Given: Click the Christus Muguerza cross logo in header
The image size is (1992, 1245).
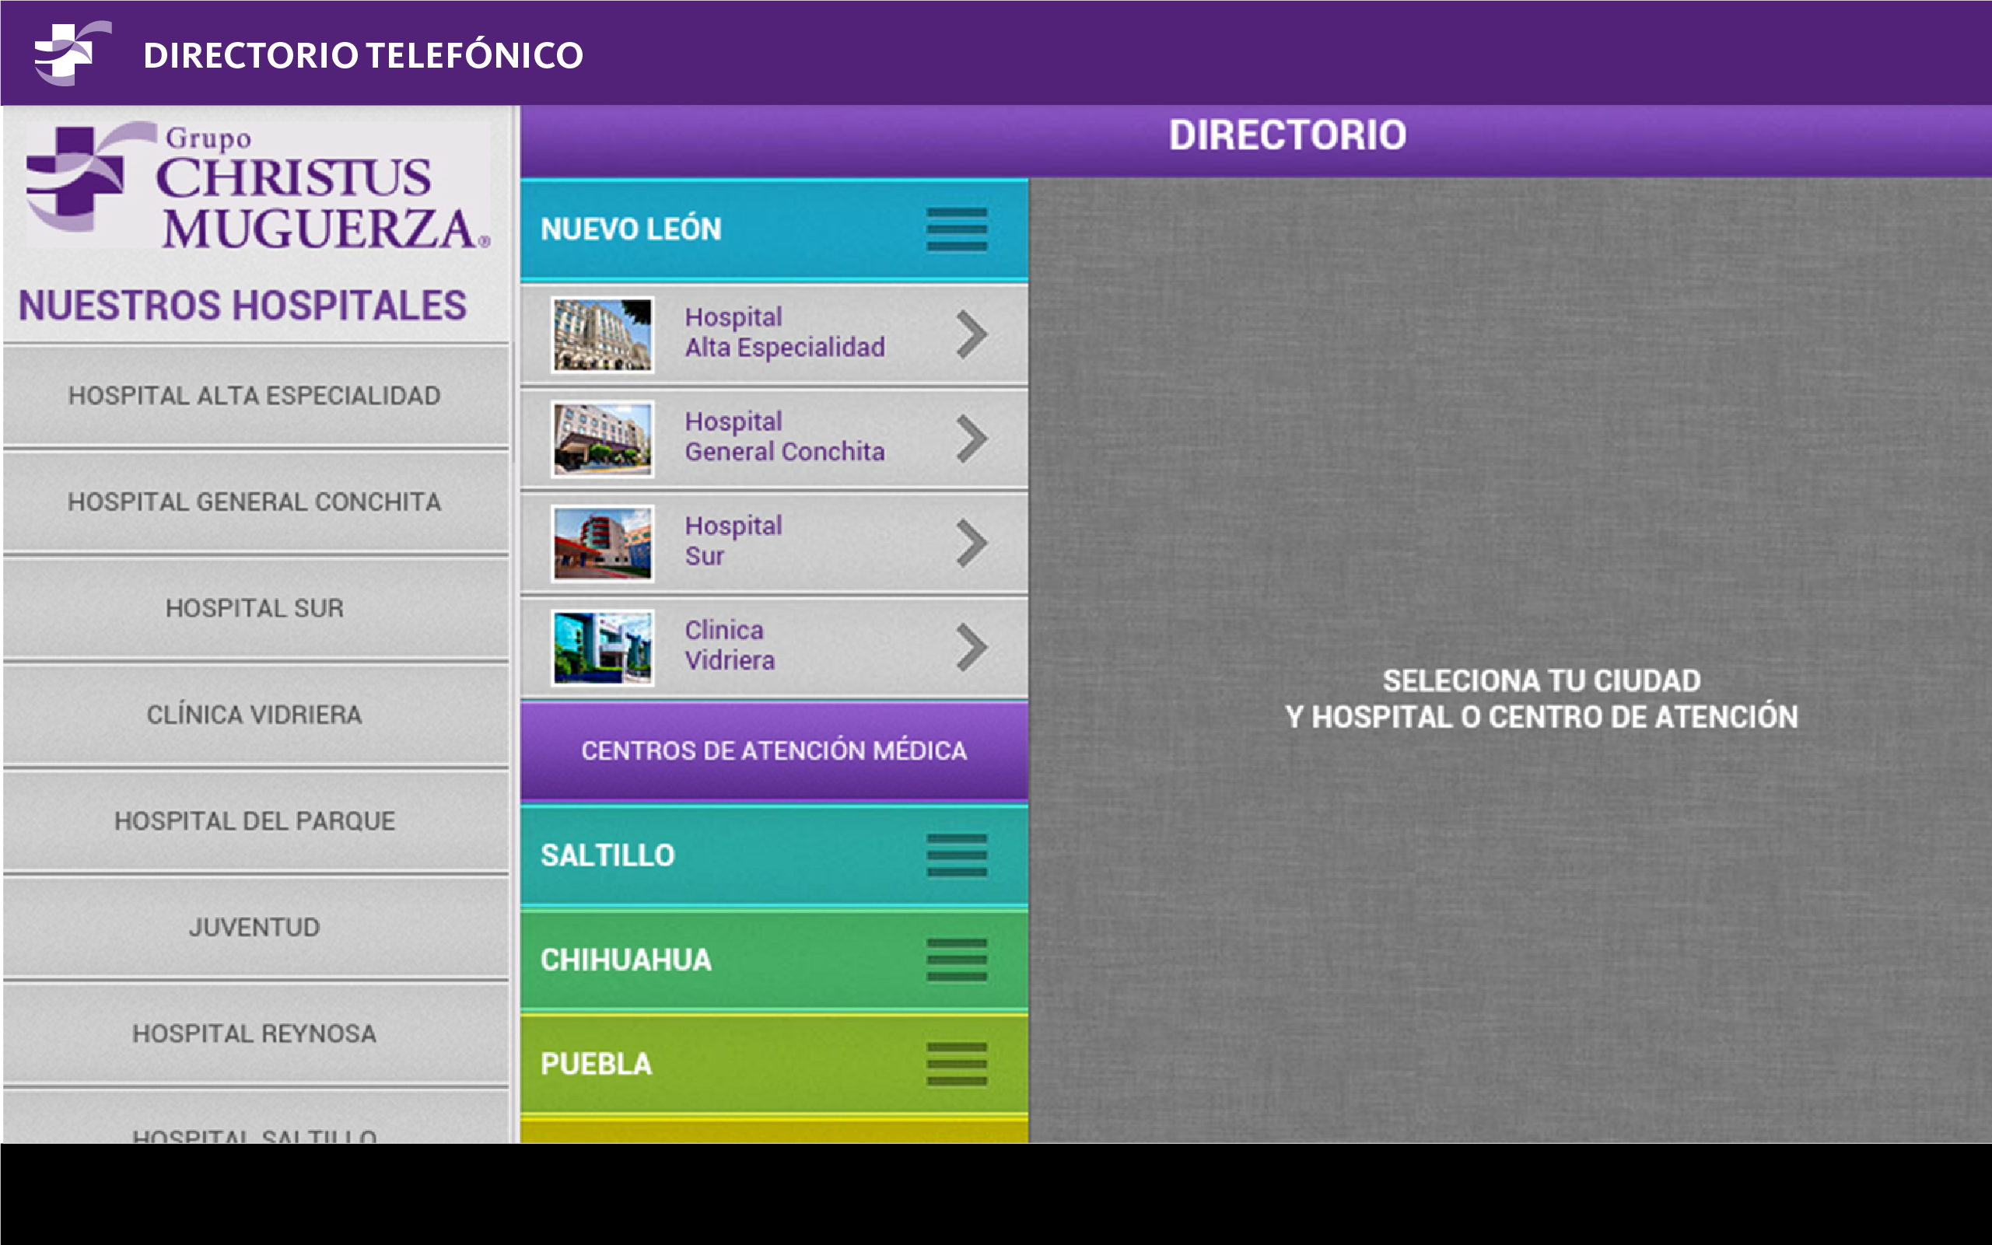Looking at the screenshot, I should pos(71,54).
